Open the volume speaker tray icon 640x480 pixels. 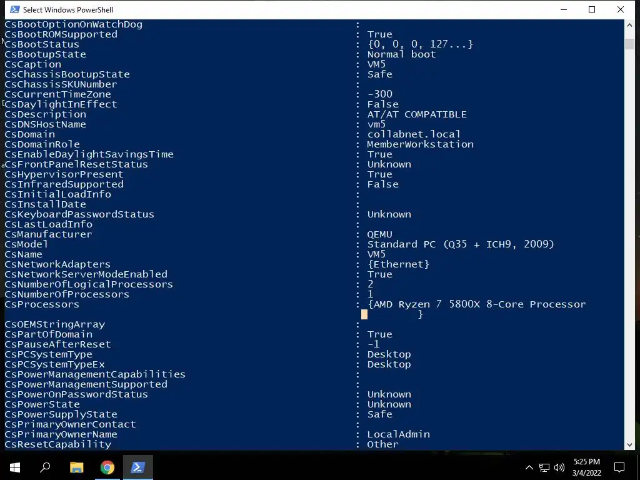tap(559, 467)
